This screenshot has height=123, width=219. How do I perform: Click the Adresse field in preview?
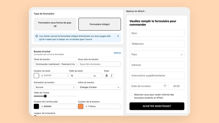click(157, 65)
